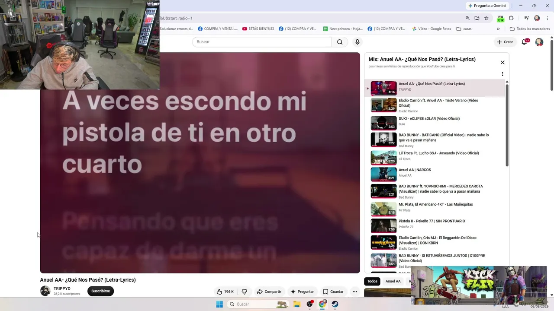The width and height of the screenshot is (554, 311).
Task: Open TRIPPYD channel avatar
Action: point(45,291)
